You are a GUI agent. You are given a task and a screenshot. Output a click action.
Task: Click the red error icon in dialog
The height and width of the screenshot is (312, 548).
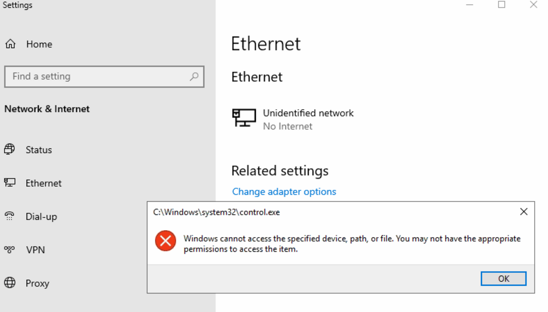165,241
